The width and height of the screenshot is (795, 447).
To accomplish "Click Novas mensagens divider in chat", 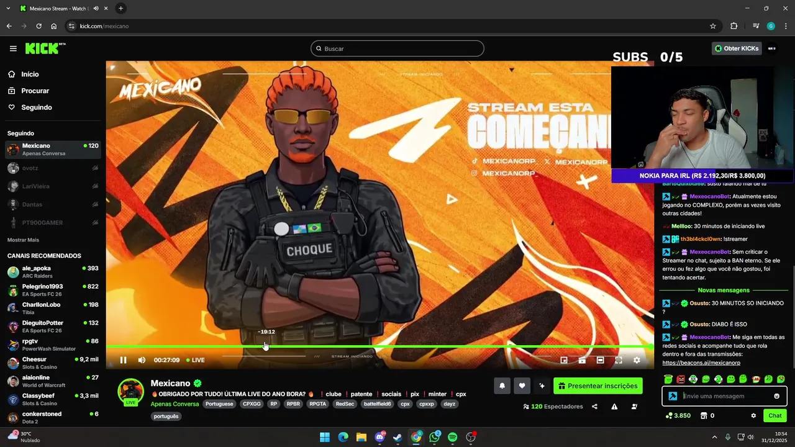I will tap(724, 290).
